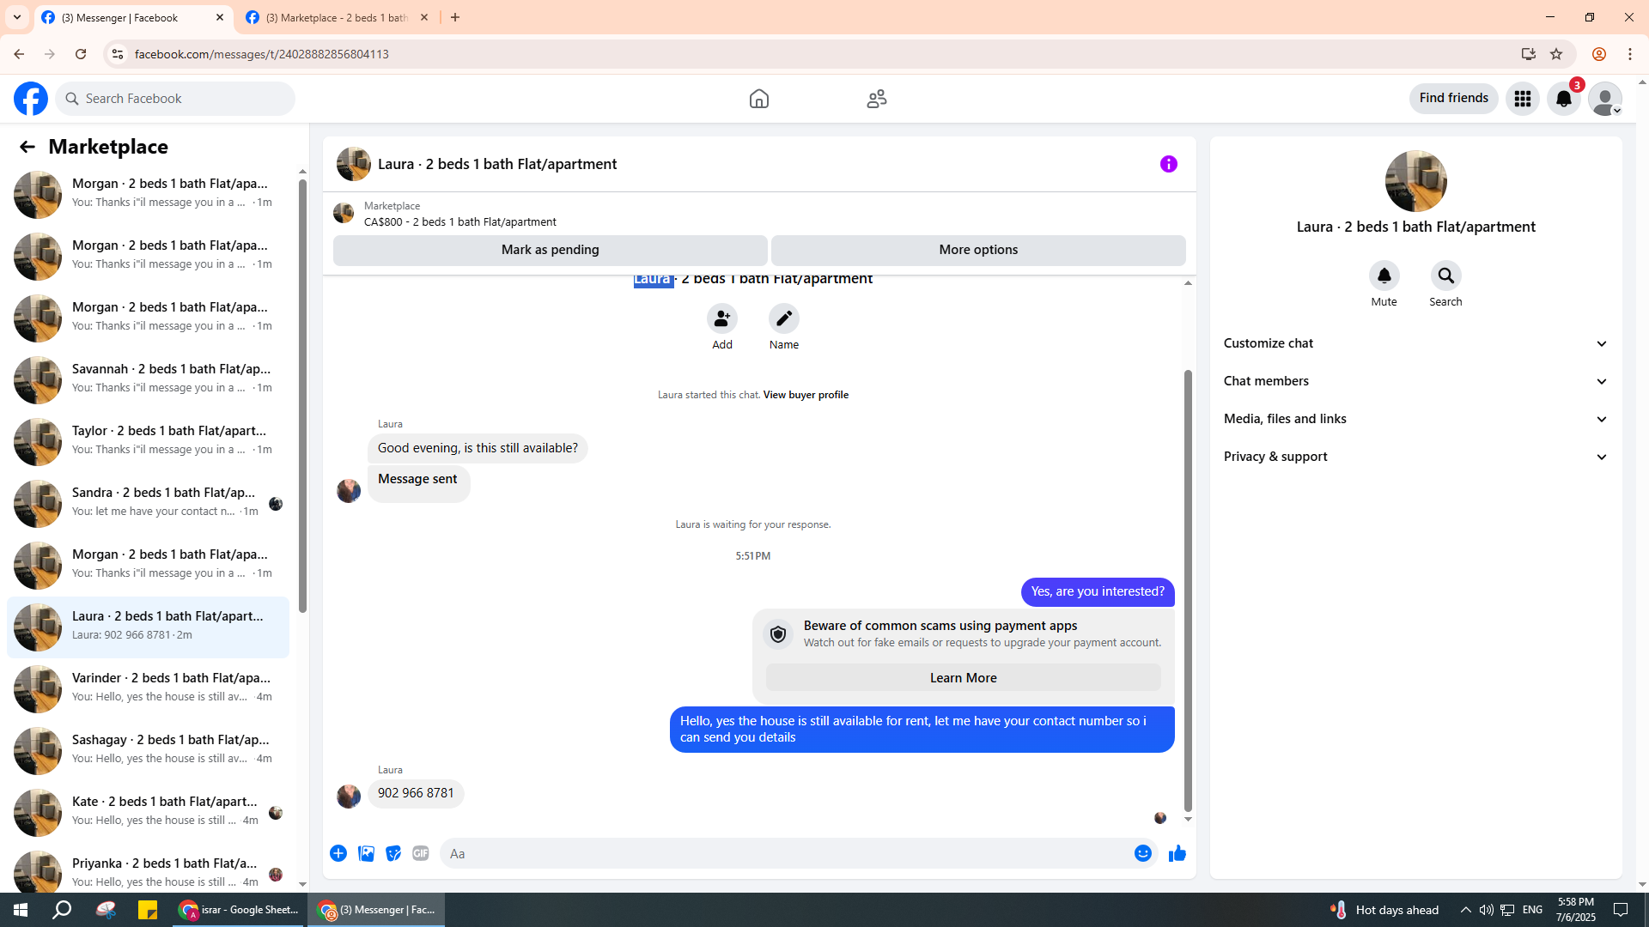Add people to the chat
The width and height of the screenshot is (1649, 927).
point(722,318)
